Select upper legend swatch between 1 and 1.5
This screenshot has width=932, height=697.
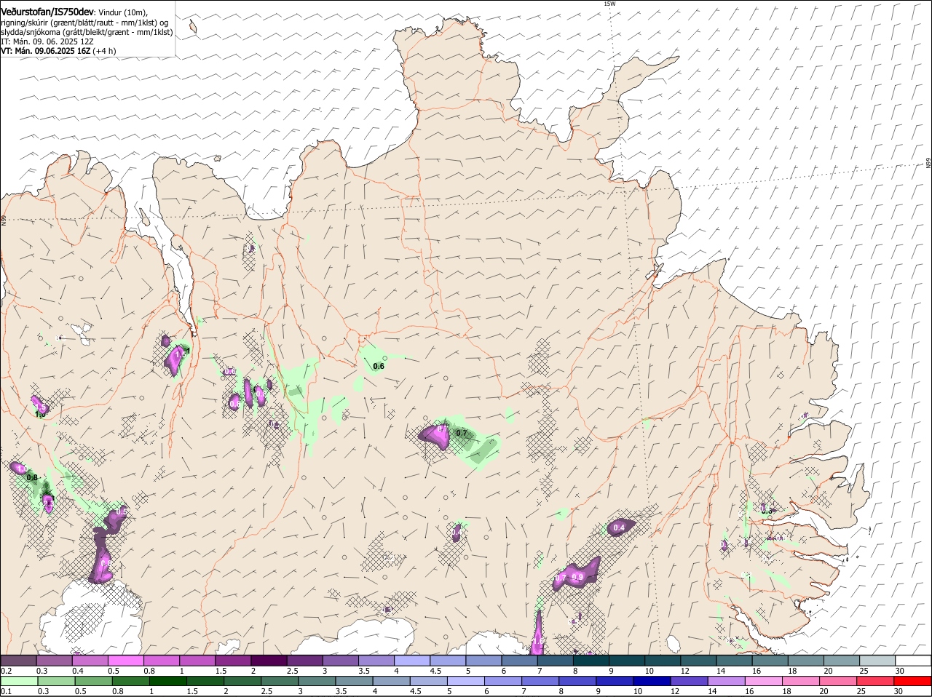tap(197, 661)
